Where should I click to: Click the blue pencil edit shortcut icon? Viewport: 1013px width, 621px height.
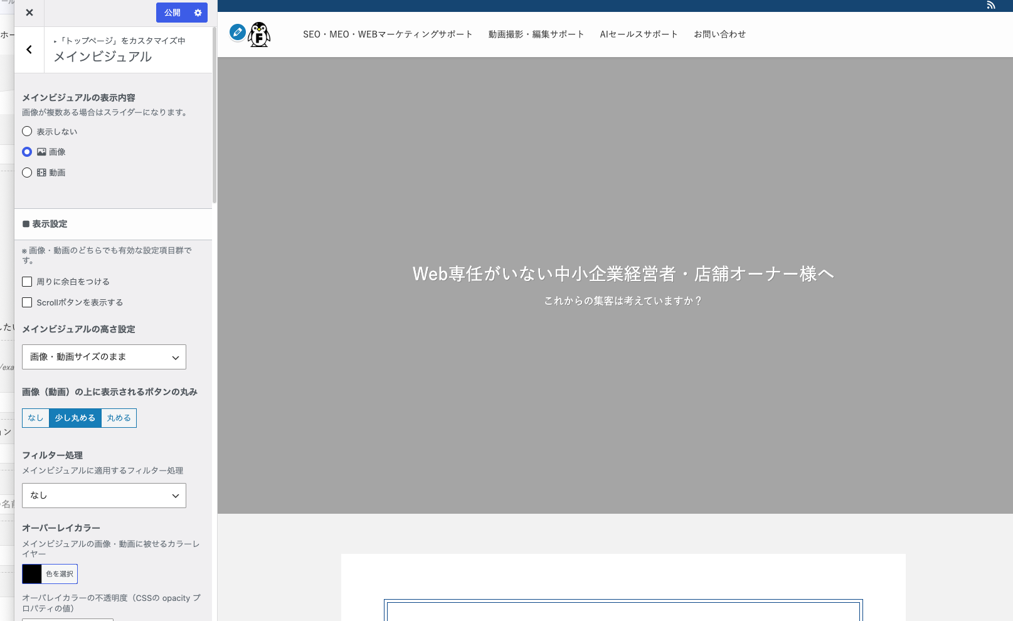pyautogui.click(x=238, y=32)
